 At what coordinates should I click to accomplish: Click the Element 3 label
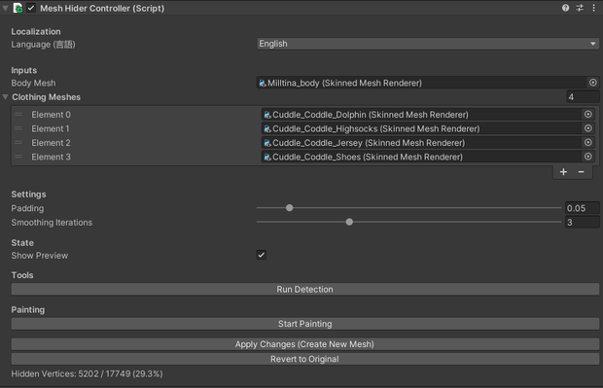(x=52, y=157)
